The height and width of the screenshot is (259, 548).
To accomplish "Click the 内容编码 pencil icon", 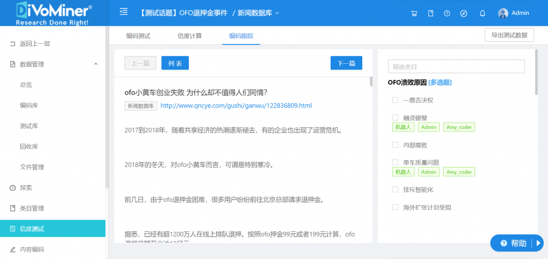I will [x=13, y=249].
